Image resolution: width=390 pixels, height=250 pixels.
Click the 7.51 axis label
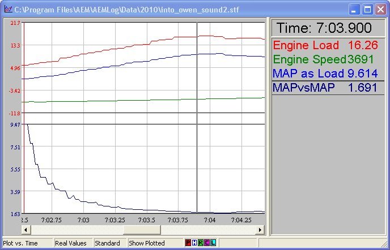[15, 147]
